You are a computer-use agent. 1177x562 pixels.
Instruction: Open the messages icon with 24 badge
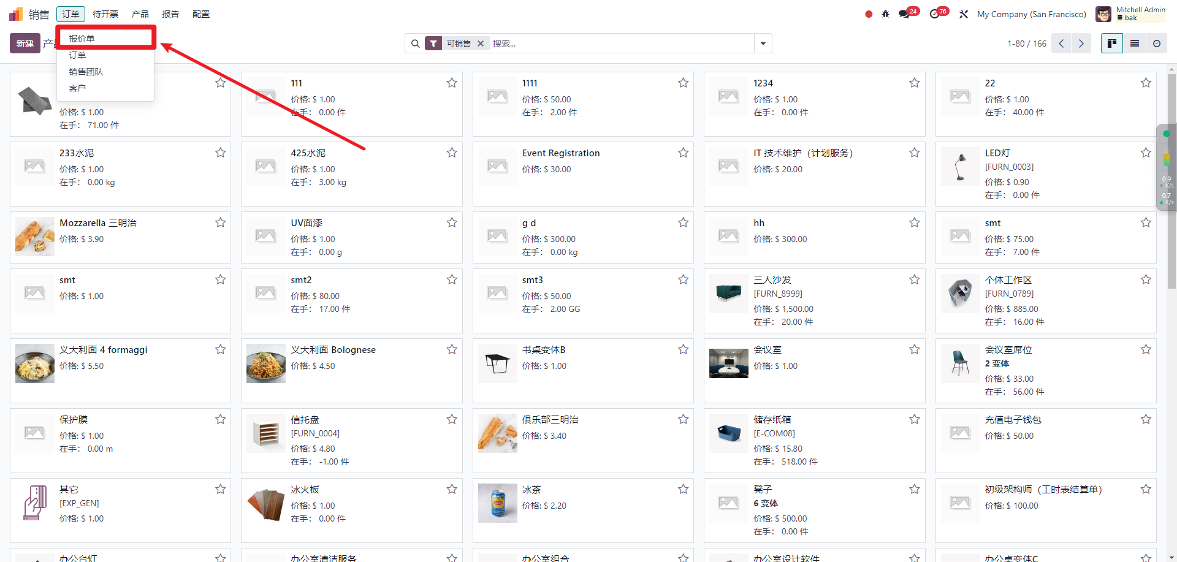905,13
